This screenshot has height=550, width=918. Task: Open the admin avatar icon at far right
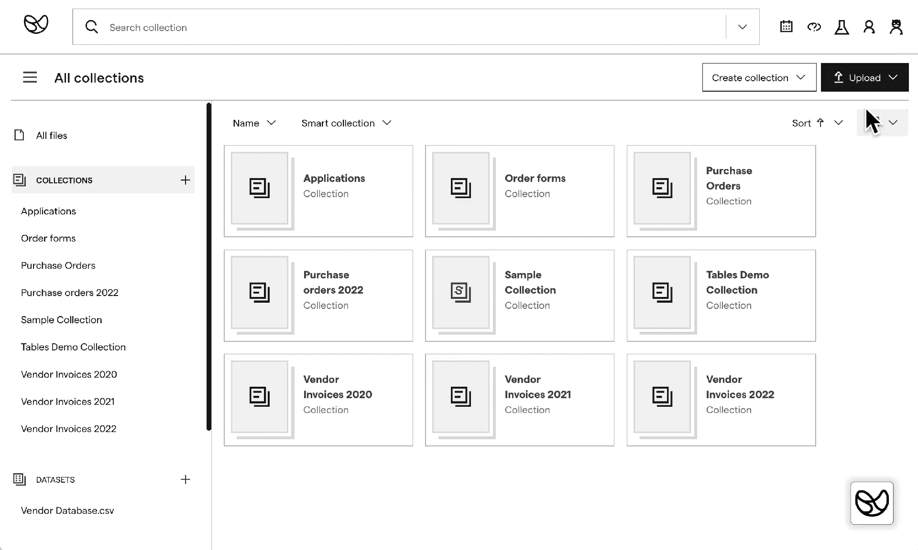896,27
